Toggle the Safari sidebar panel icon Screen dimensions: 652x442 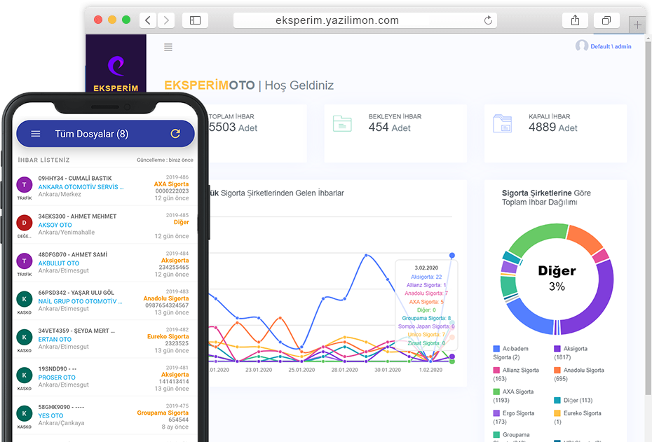tap(195, 20)
